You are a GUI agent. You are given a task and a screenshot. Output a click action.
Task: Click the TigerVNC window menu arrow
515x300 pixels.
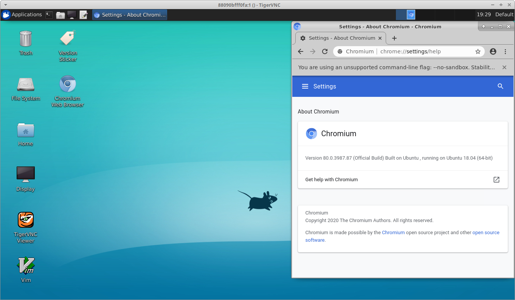5,5
